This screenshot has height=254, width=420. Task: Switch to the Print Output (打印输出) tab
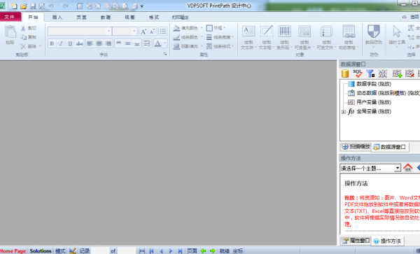tap(181, 17)
